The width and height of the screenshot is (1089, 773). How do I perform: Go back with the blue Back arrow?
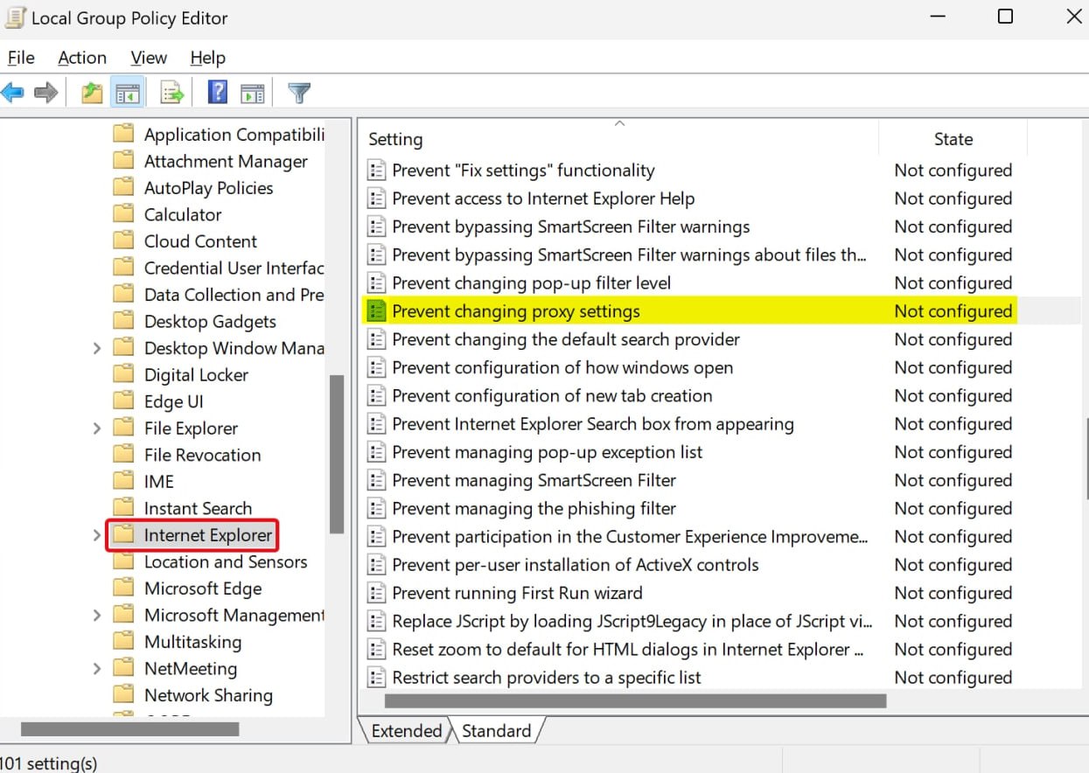12,92
